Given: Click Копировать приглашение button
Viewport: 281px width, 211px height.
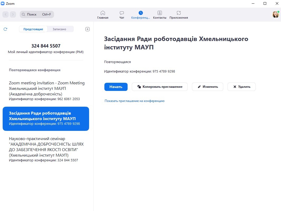Looking at the screenshot, I should (x=159, y=87).
